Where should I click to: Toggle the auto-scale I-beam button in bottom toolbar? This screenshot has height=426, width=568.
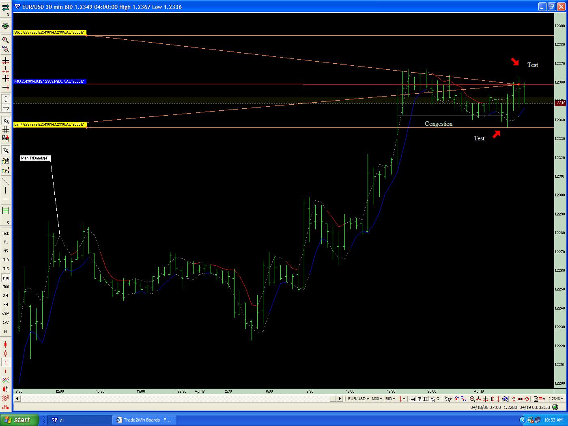click(420, 399)
